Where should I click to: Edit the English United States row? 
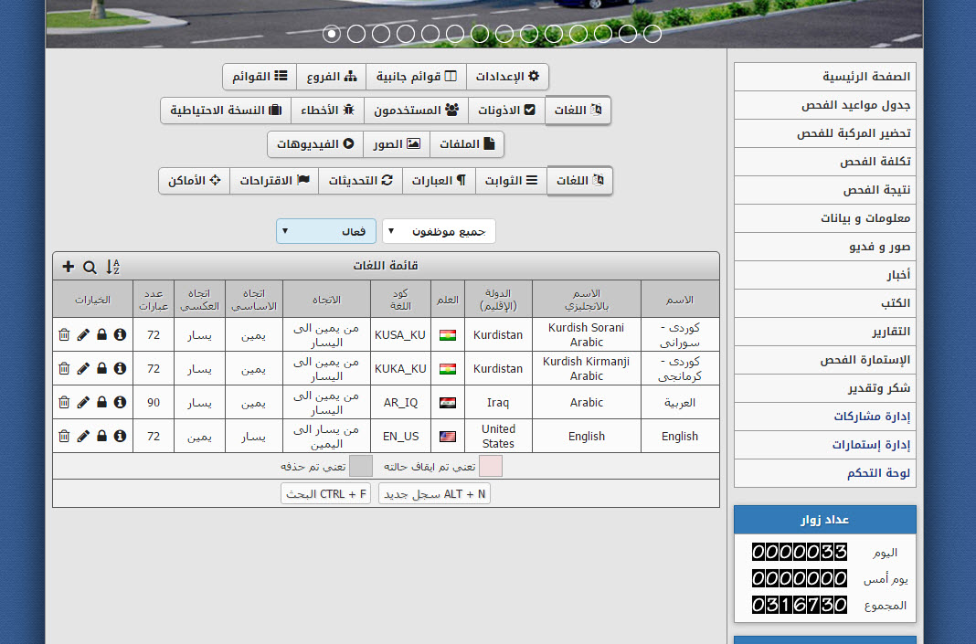tap(83, 436)
